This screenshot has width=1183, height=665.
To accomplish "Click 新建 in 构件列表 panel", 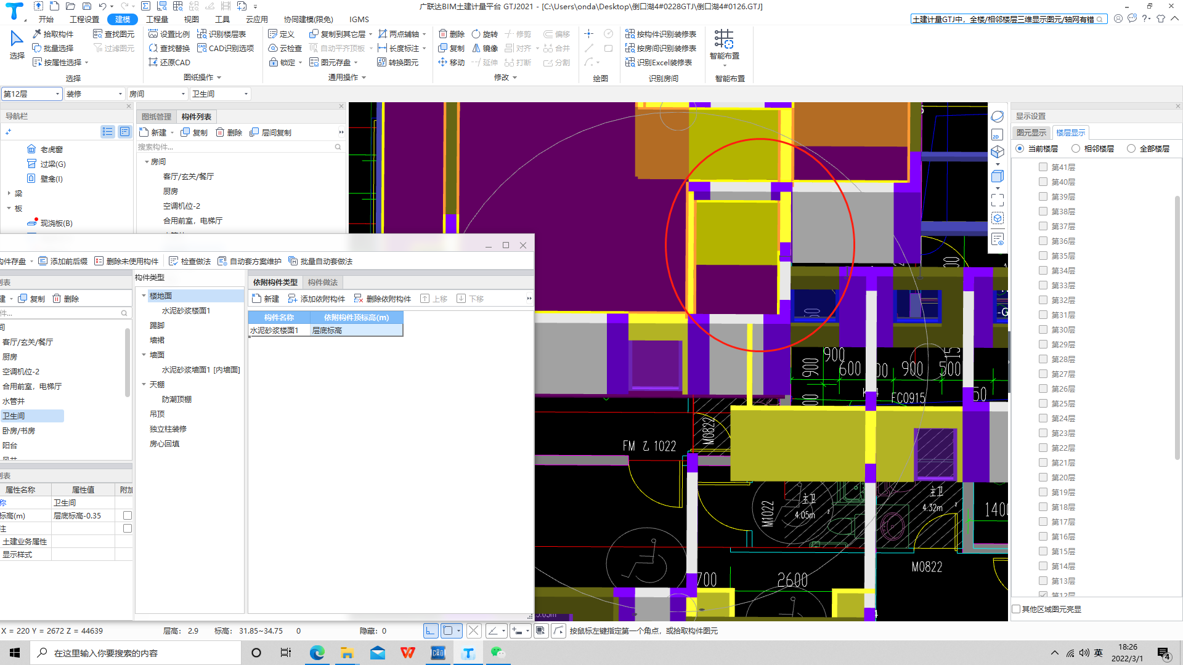I will pyautogui.click(x=153, y=132).
